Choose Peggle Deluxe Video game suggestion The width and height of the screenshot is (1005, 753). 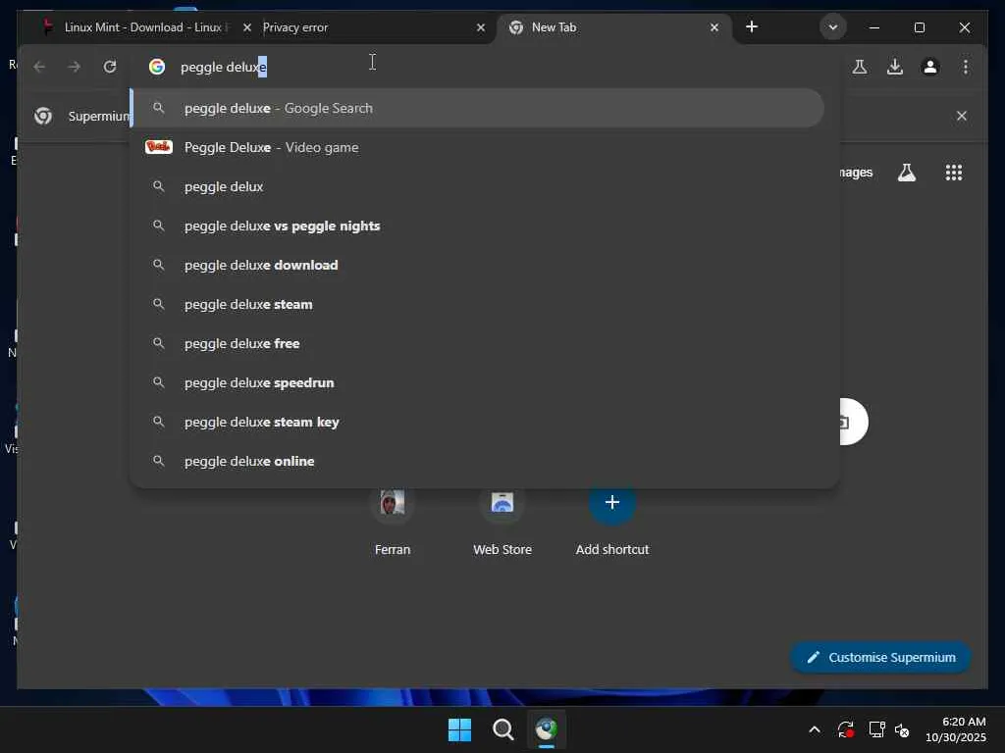coord(478,147)
